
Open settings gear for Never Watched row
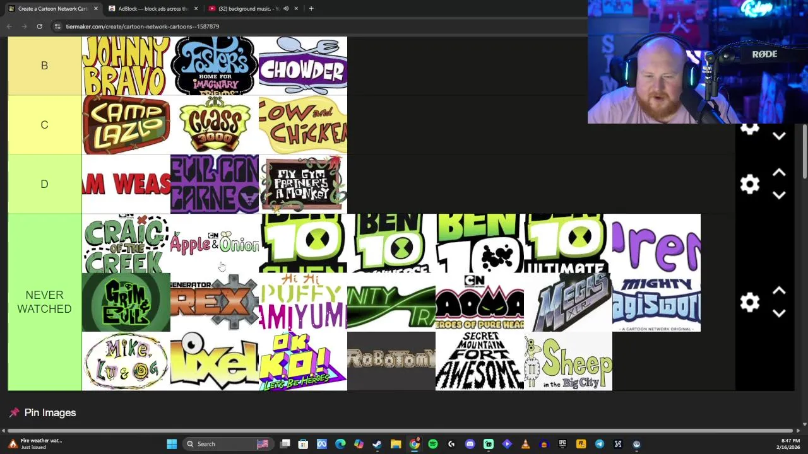[x=749, y=302]
